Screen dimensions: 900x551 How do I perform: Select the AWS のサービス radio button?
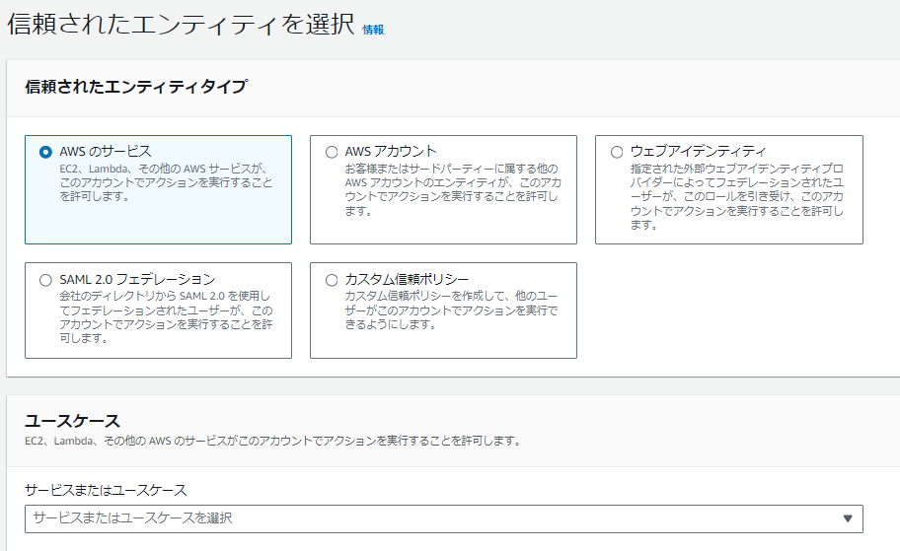45,152
